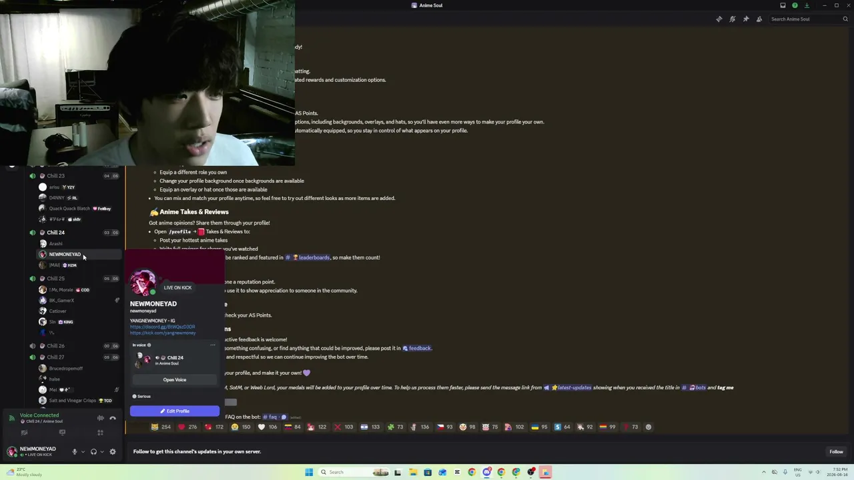Select the Chill 24 voice channel
This screenshot has width=854, height=480.
coord(56,233)
